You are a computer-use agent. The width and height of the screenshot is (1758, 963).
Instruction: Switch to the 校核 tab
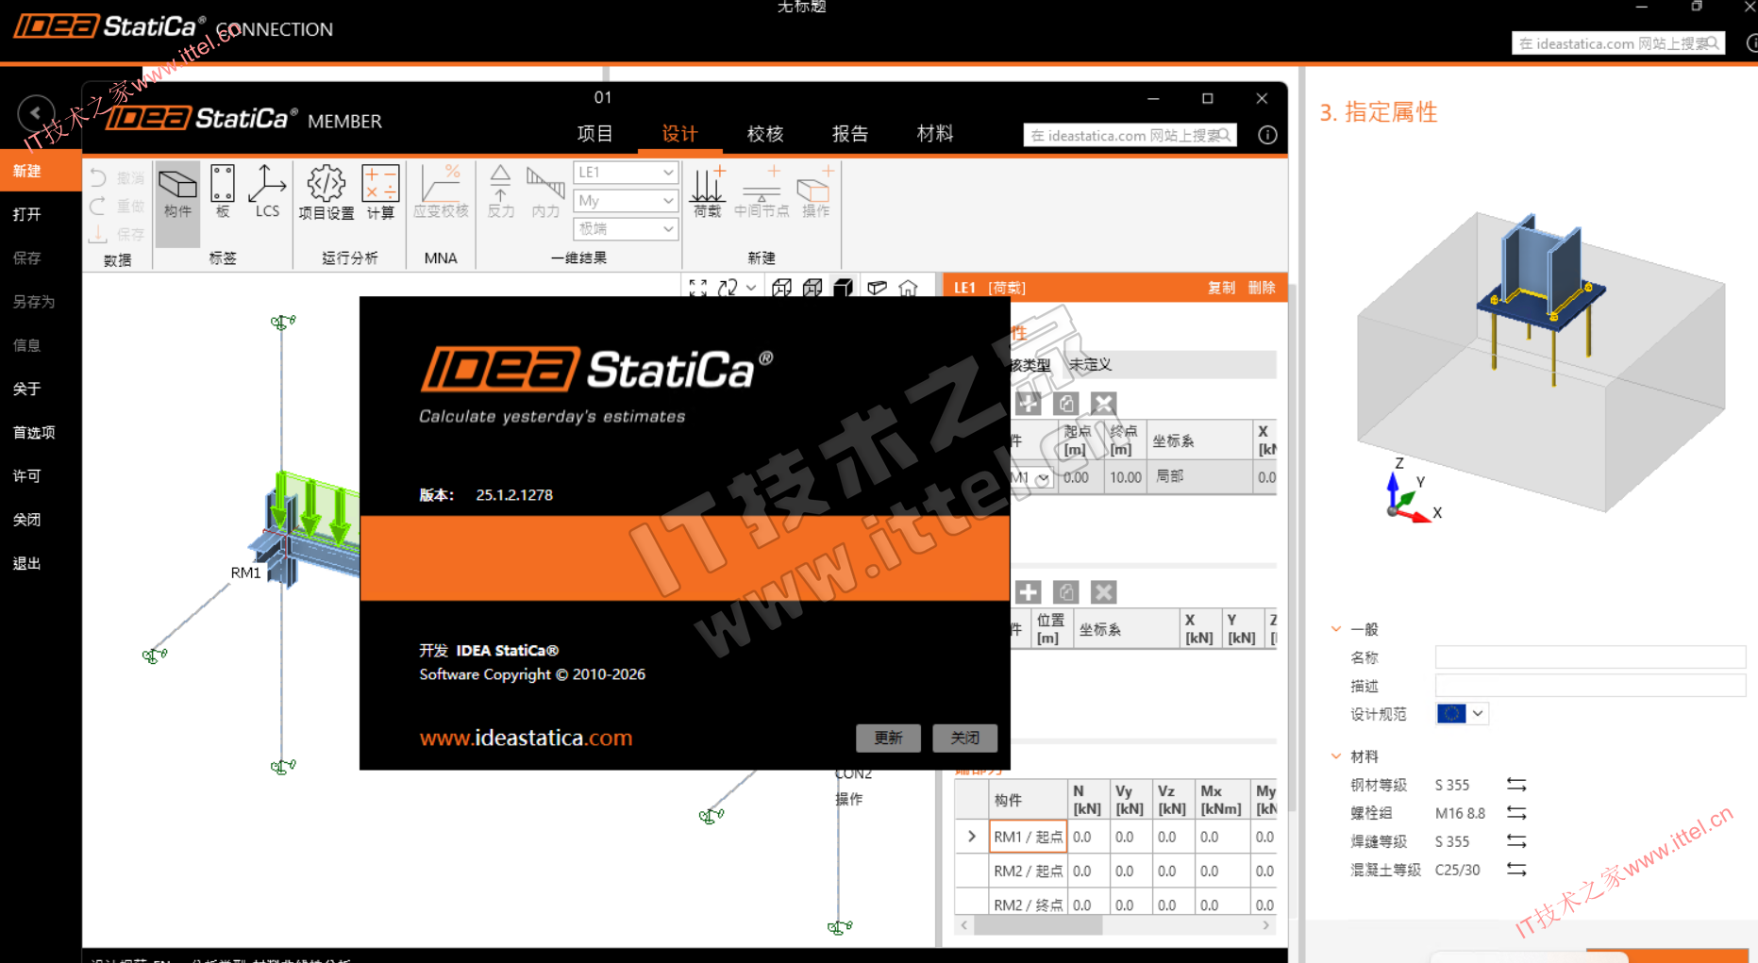click(x=764, y=134)
